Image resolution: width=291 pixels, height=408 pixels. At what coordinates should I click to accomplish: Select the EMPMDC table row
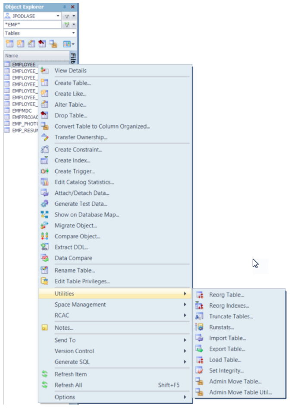(21, 111)
